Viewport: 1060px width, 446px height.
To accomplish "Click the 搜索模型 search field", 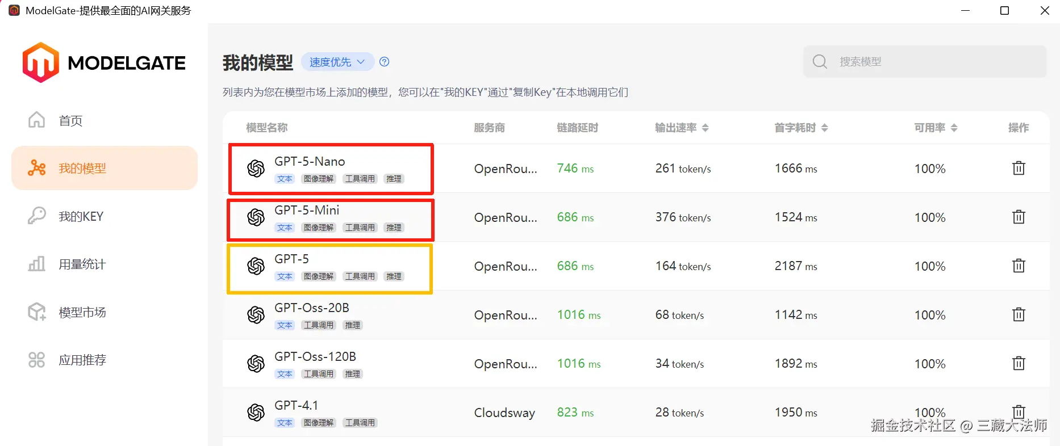I will (x=925, y=61).
